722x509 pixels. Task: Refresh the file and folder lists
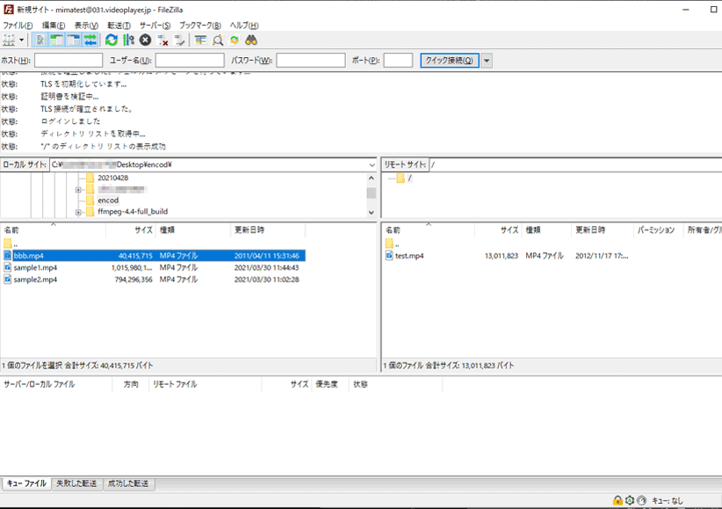(x=112, y=40)
